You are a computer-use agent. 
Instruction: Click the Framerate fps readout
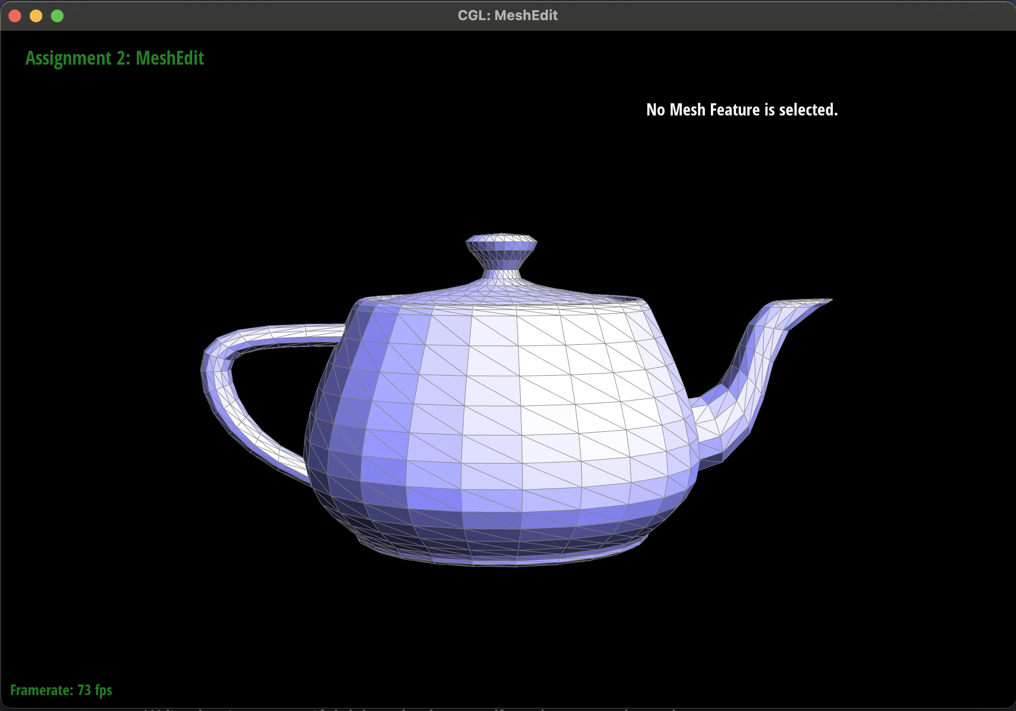(61, 690)
